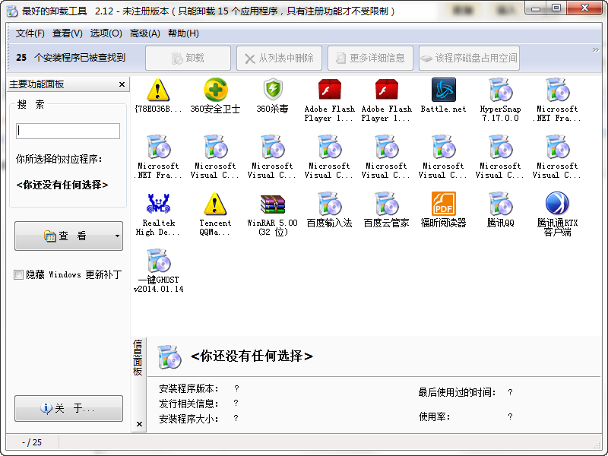The image size is (608, 456).
Task: Click the 该程序磁盘占用空间 button
Action: (x=469, y=59)
